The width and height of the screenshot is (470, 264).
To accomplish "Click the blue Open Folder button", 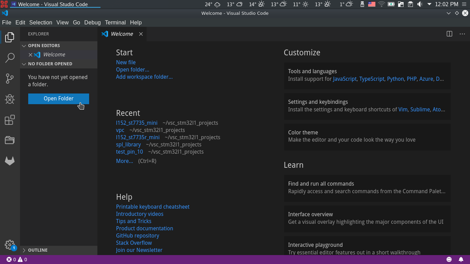I will pyautogui.click(x=58, y=99).
